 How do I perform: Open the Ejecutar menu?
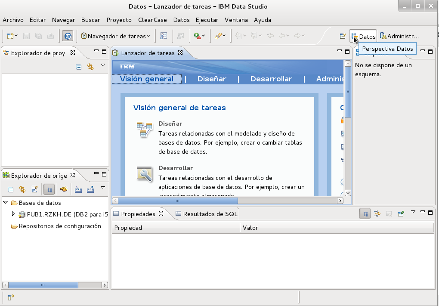(x=207, y=20)
